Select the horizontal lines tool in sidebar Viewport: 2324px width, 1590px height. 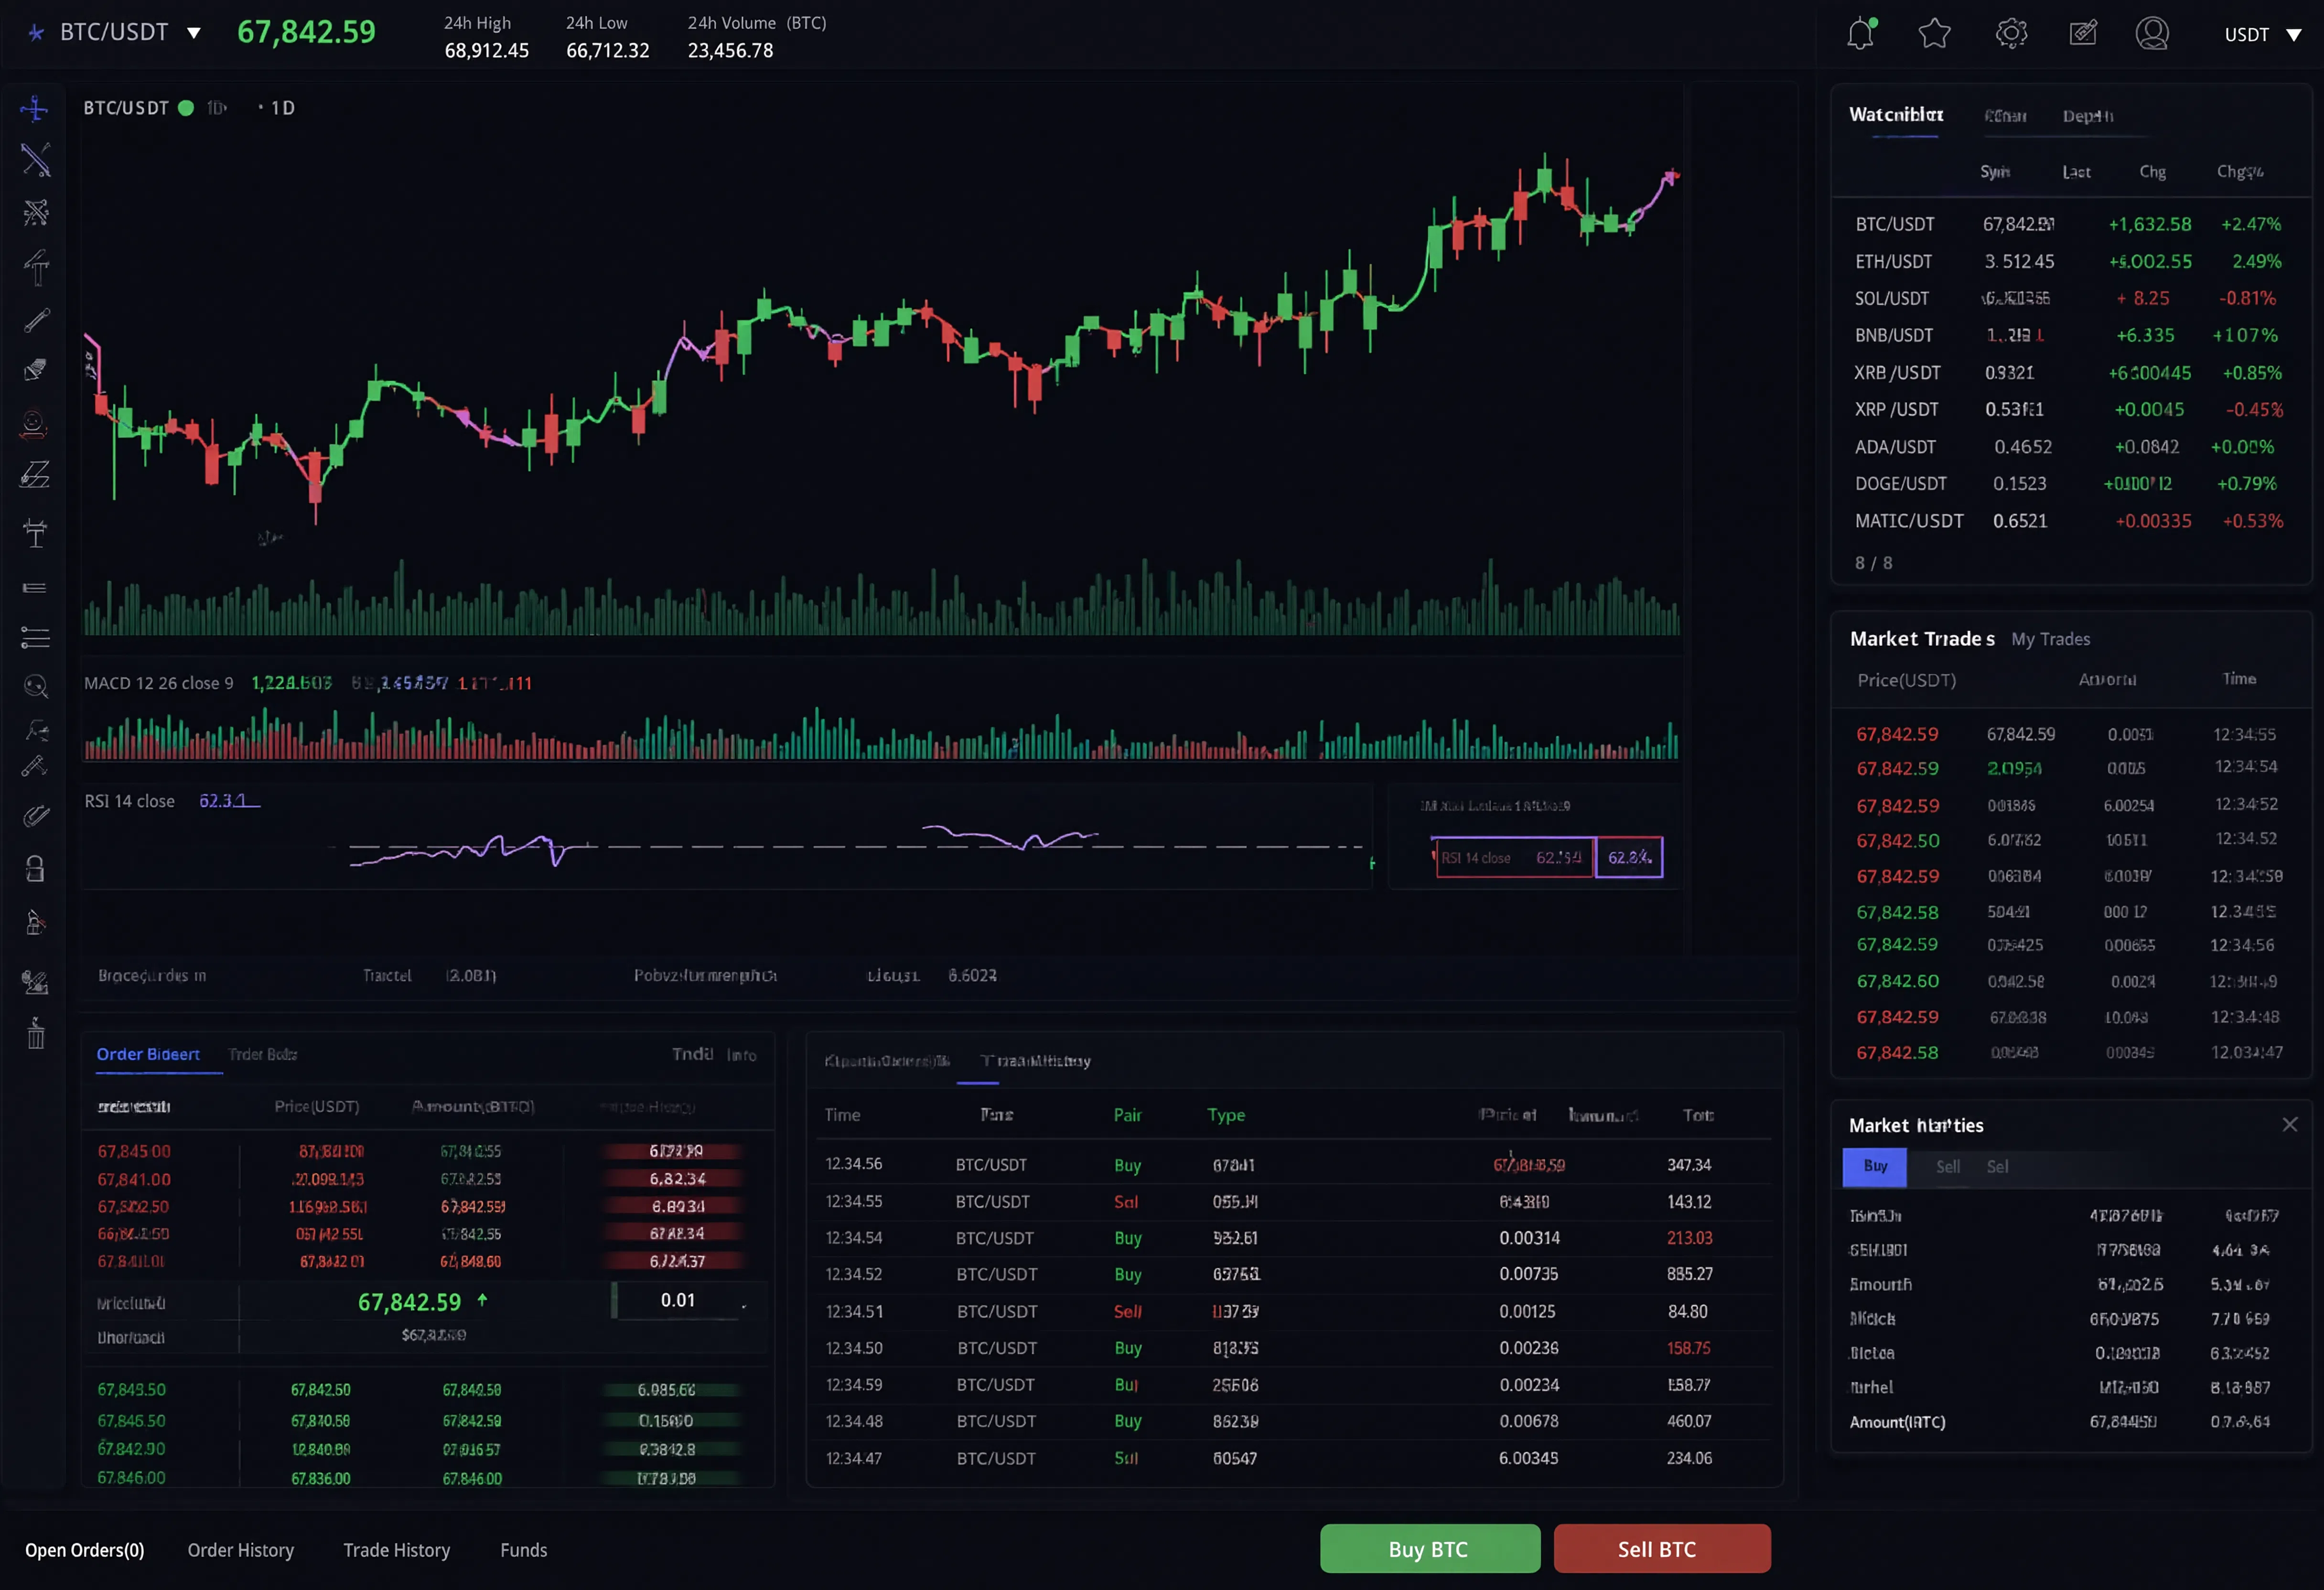click(35, 588)
